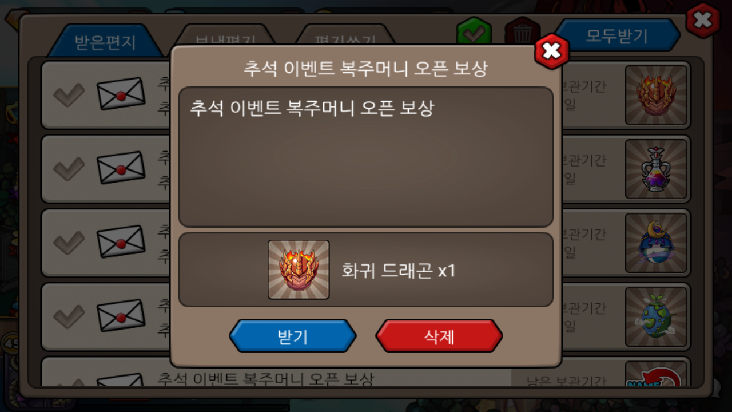Viewport: 732px width, 412px height.
Task: Click the red trash can delete icon
Action: (523, 32)
